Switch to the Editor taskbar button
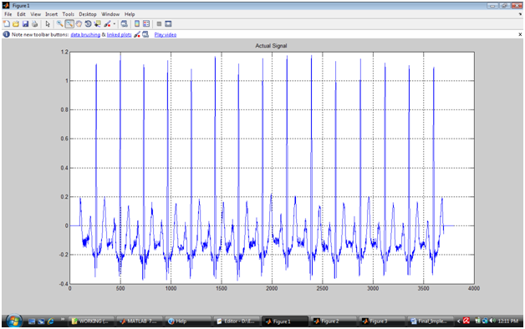 pyautogui.click(x=237, y=321)
